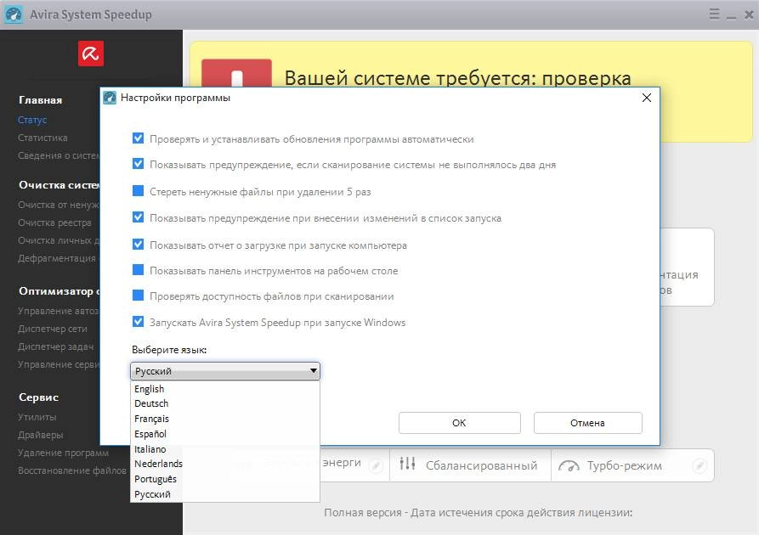Viewport: 759px width, 535px height.
Task: Open the Статус page in sidebar
Action: (32, 120)
